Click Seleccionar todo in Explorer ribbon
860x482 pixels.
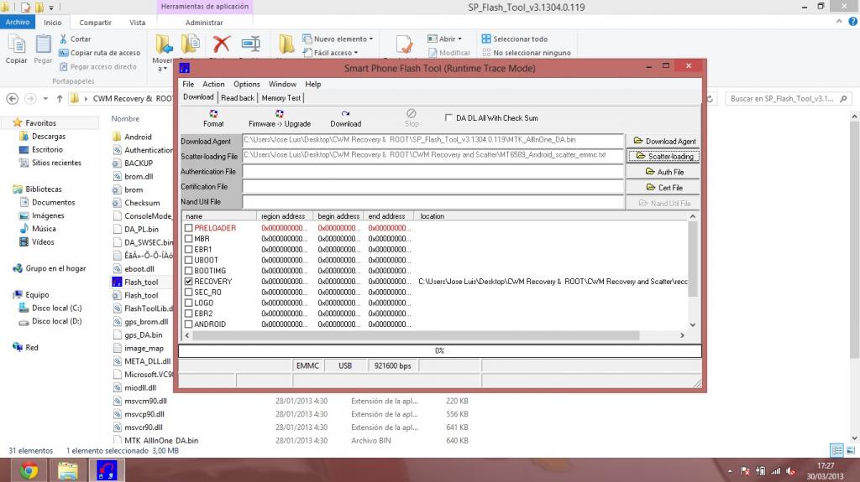click(x=515, y=39)
